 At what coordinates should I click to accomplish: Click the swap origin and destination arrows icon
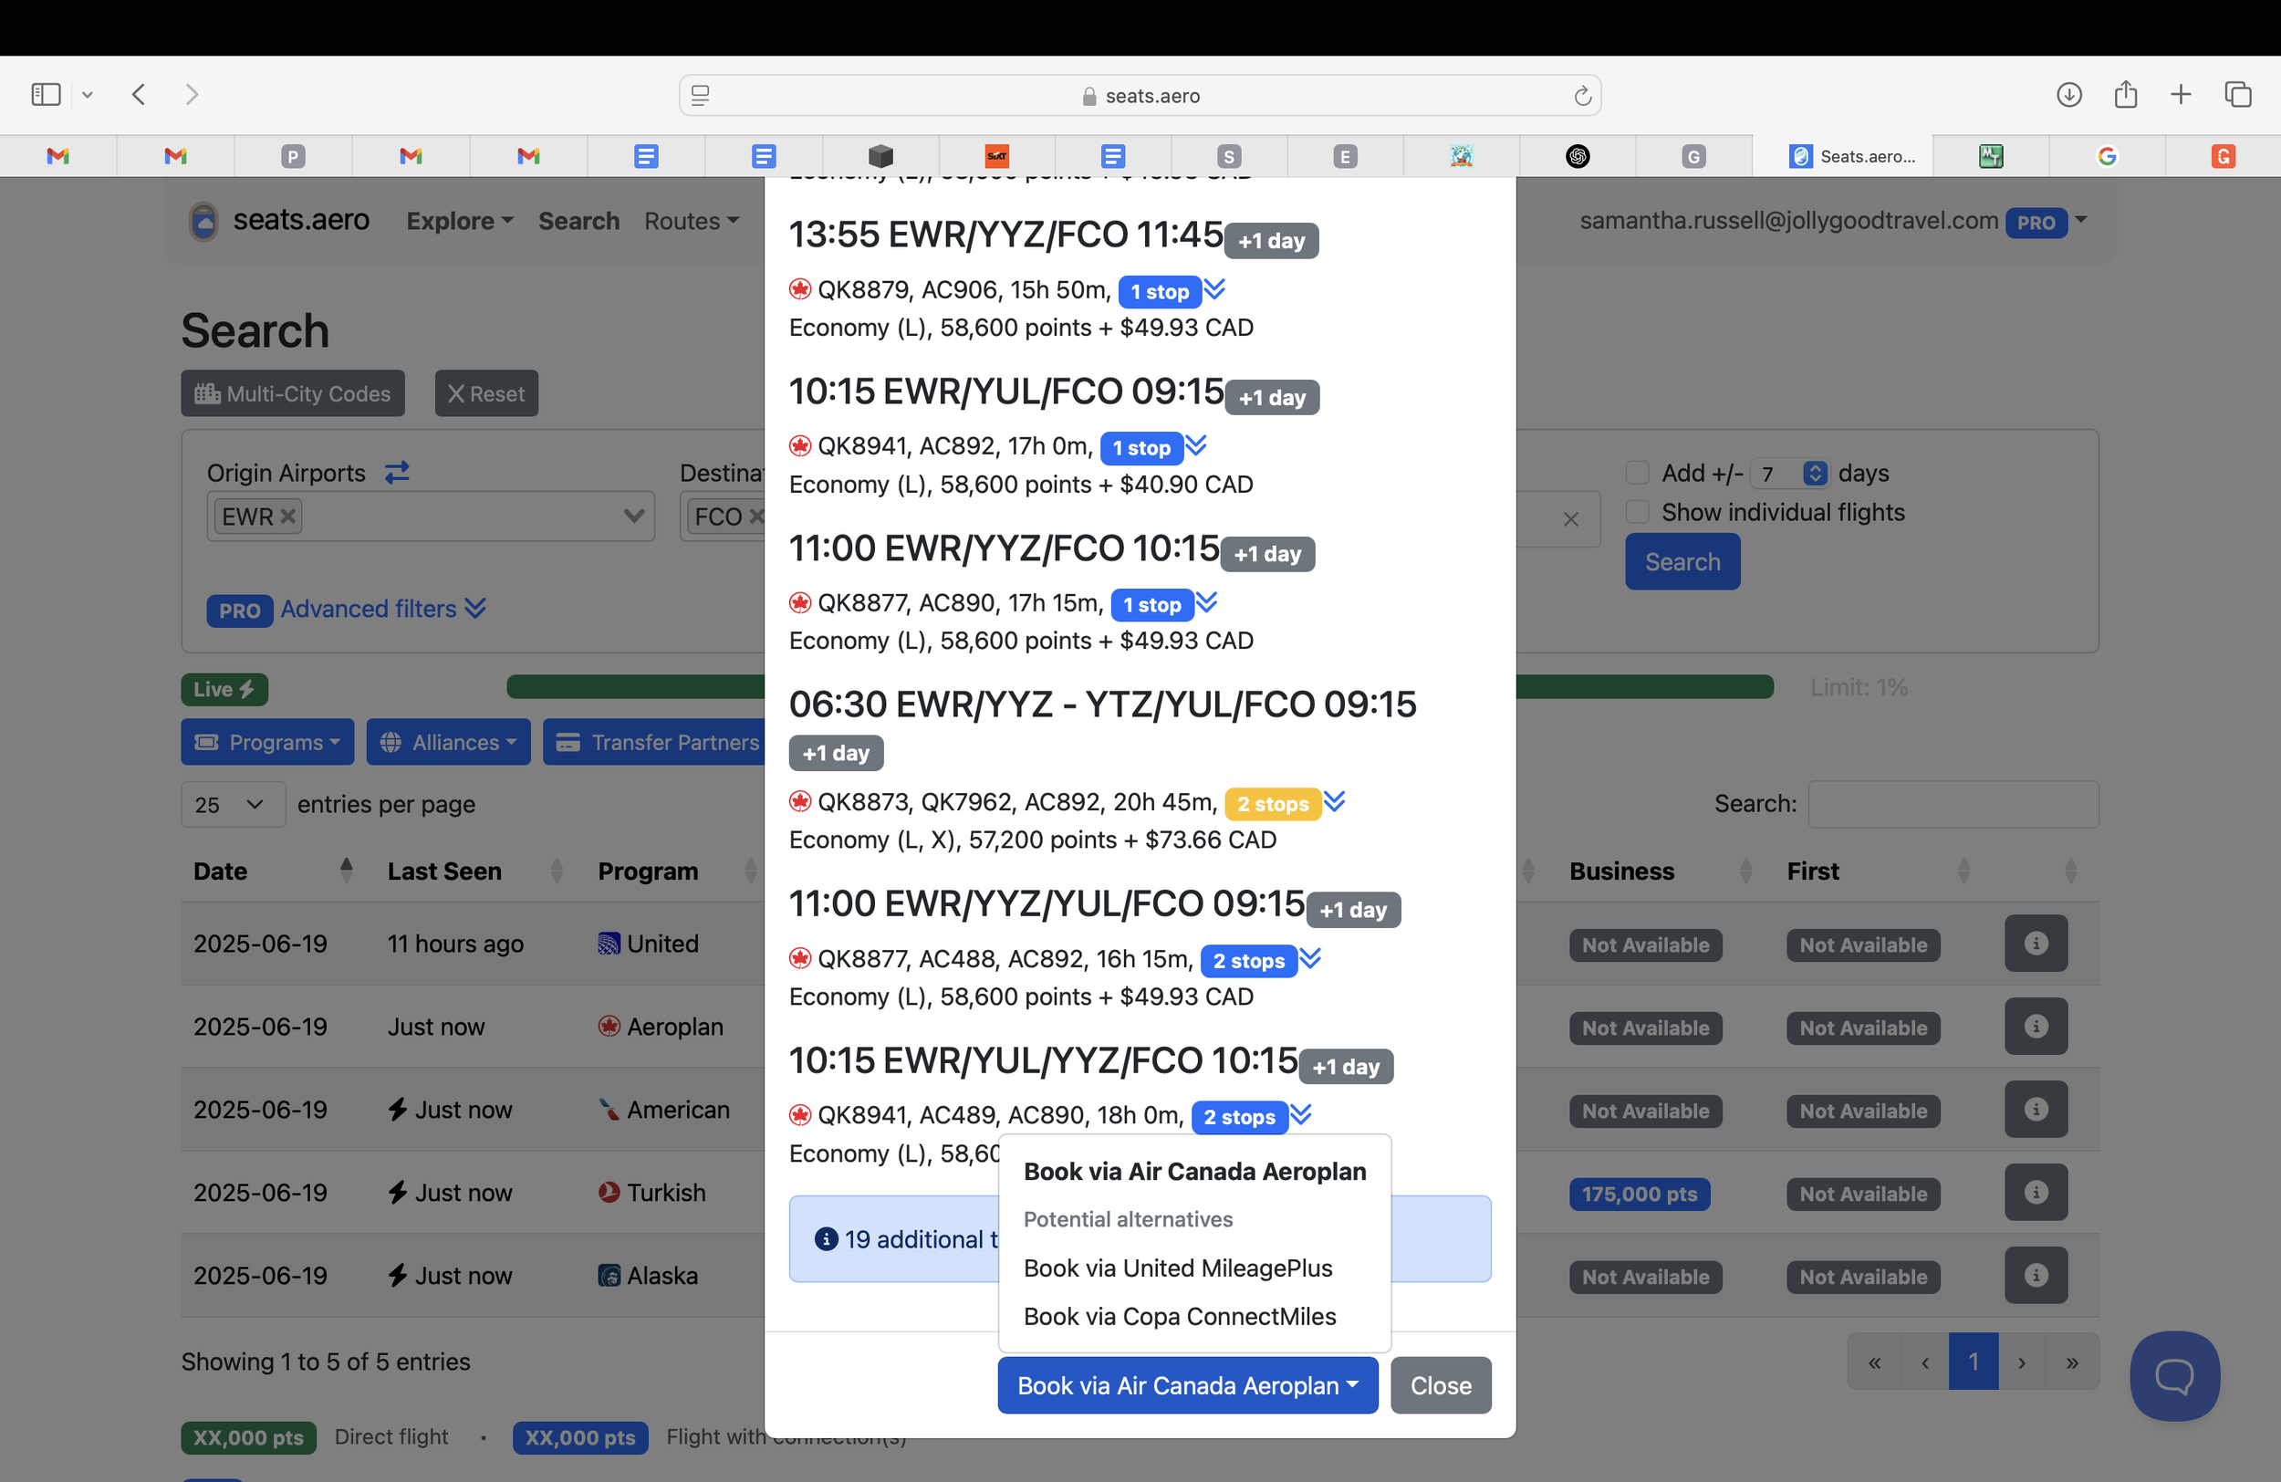pyautogui.click(x=397, y=473)
